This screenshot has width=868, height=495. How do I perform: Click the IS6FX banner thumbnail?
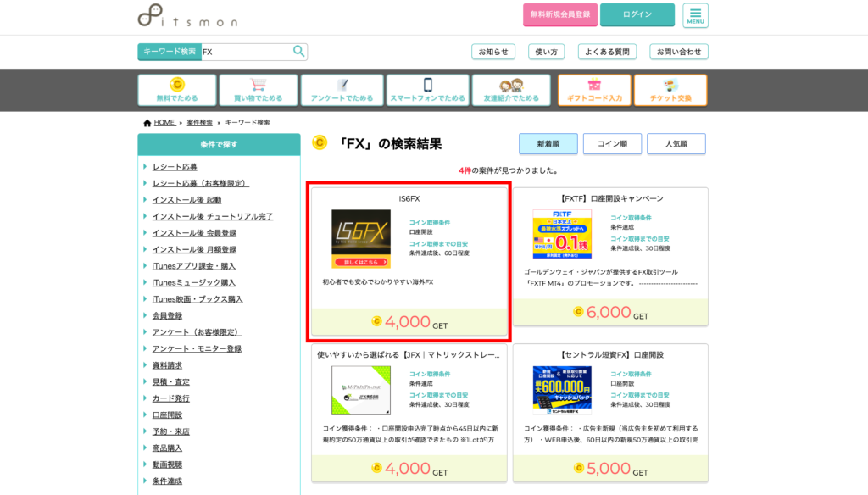pyautogui.click(x=361, y=239)
